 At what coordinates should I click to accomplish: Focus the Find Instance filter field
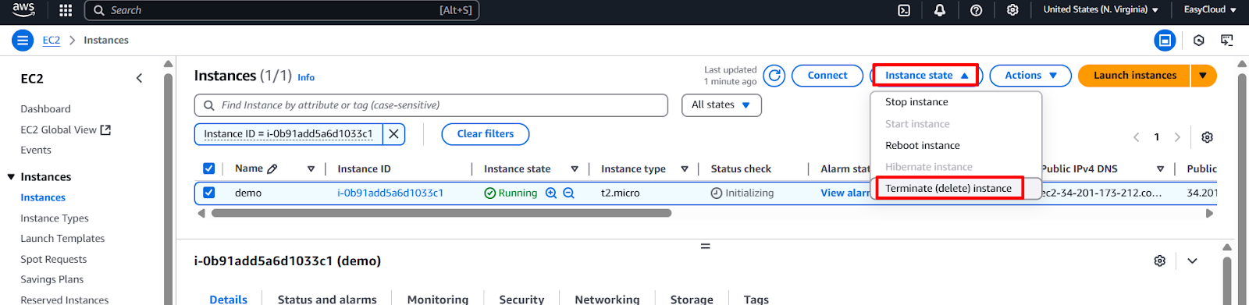(431, 105)
